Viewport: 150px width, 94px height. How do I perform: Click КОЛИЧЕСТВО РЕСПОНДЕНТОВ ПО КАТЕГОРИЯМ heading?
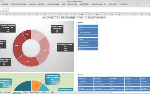(74, 17)
